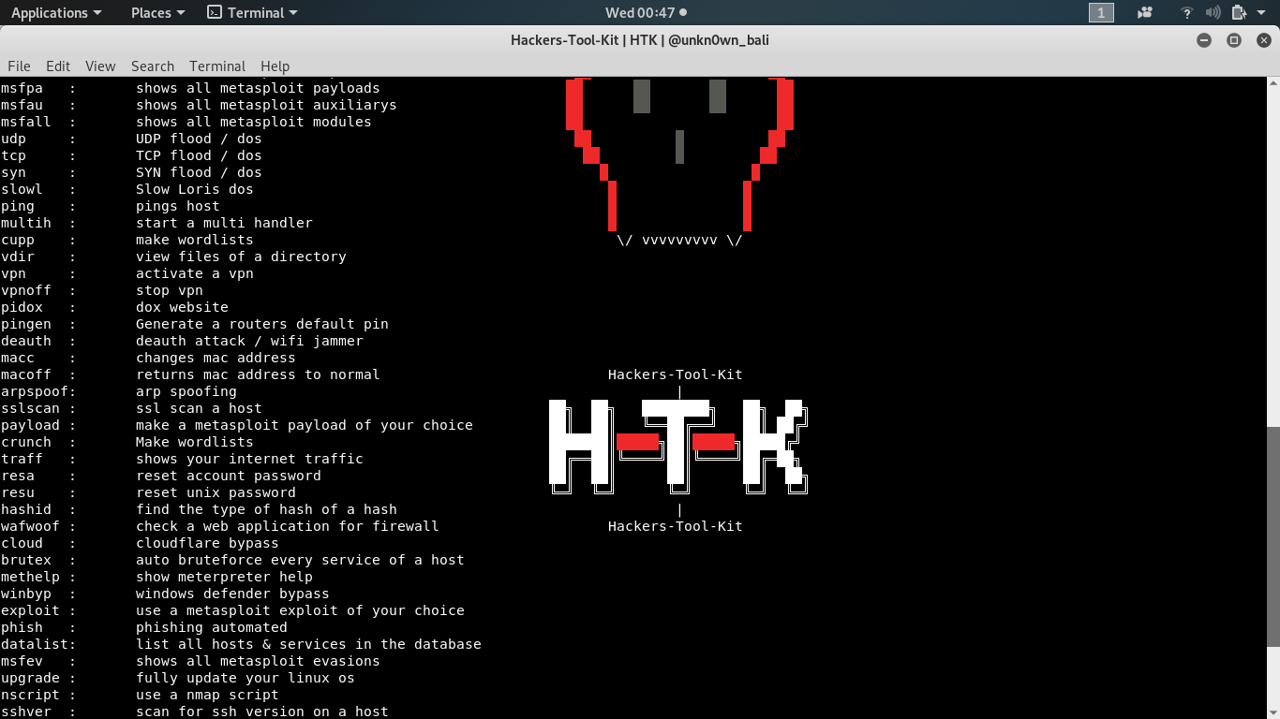1280x719 pixels.
Task: Click 'windows defender bypass' text
Action: point(232,594)
